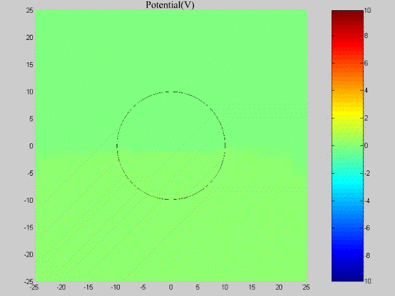Pick the colorbar label "-2"
395x296 pixels.
(x=367, y=173)
